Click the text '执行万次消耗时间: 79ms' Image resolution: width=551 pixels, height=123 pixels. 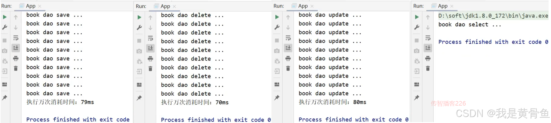pyautogui.click(x=60, y=102)
